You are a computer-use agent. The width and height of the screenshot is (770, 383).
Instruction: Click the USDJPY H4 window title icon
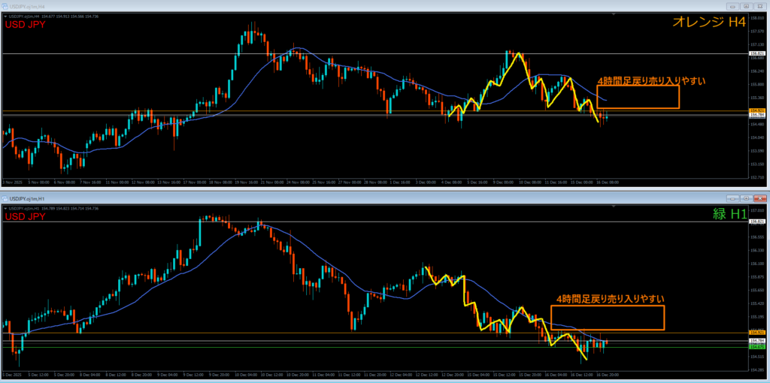click(x=5, y=6)
